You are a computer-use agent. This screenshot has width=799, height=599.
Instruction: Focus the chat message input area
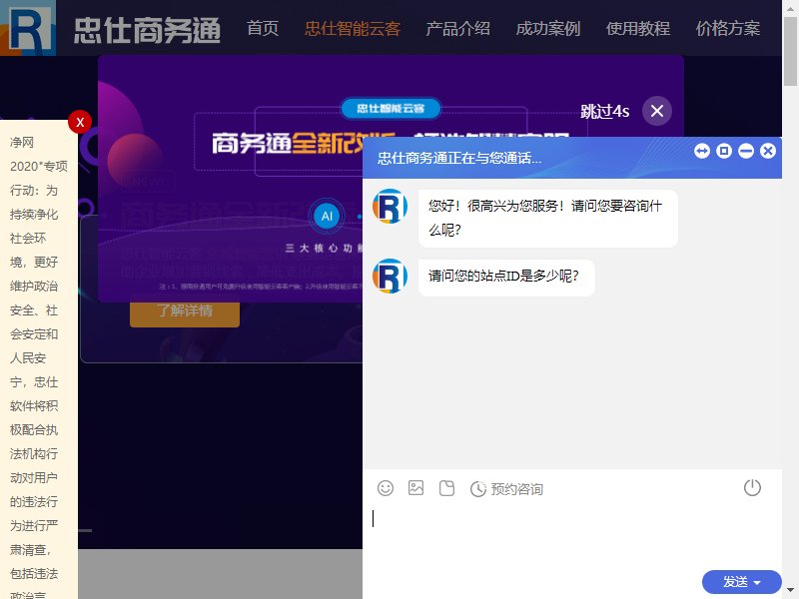(x=571, y=537)
